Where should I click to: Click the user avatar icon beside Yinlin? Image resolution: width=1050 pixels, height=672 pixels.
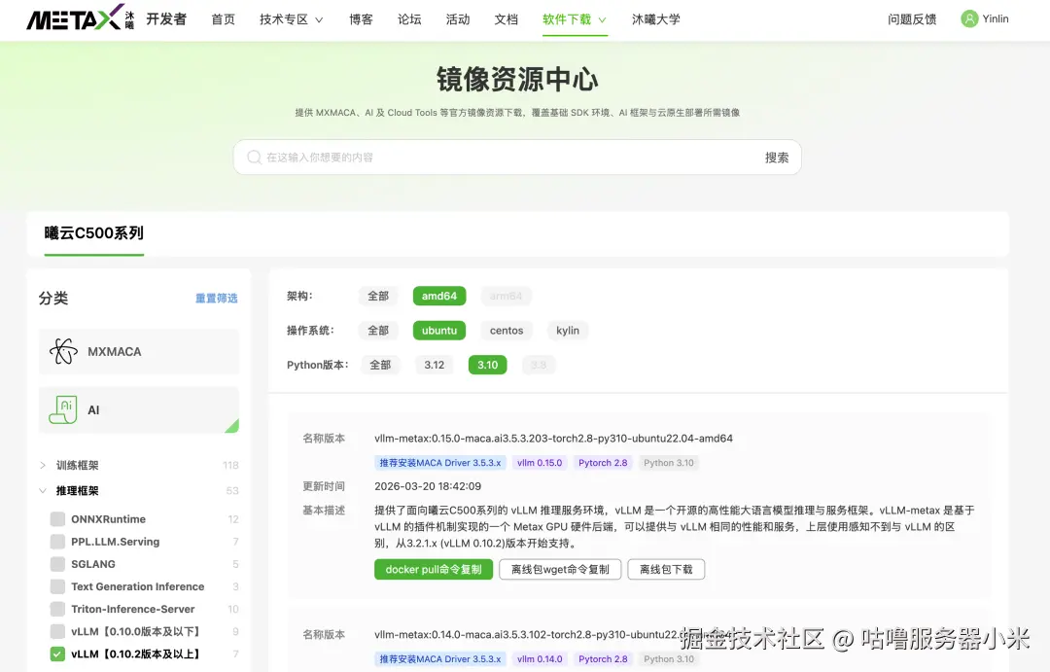pos(969,18)
